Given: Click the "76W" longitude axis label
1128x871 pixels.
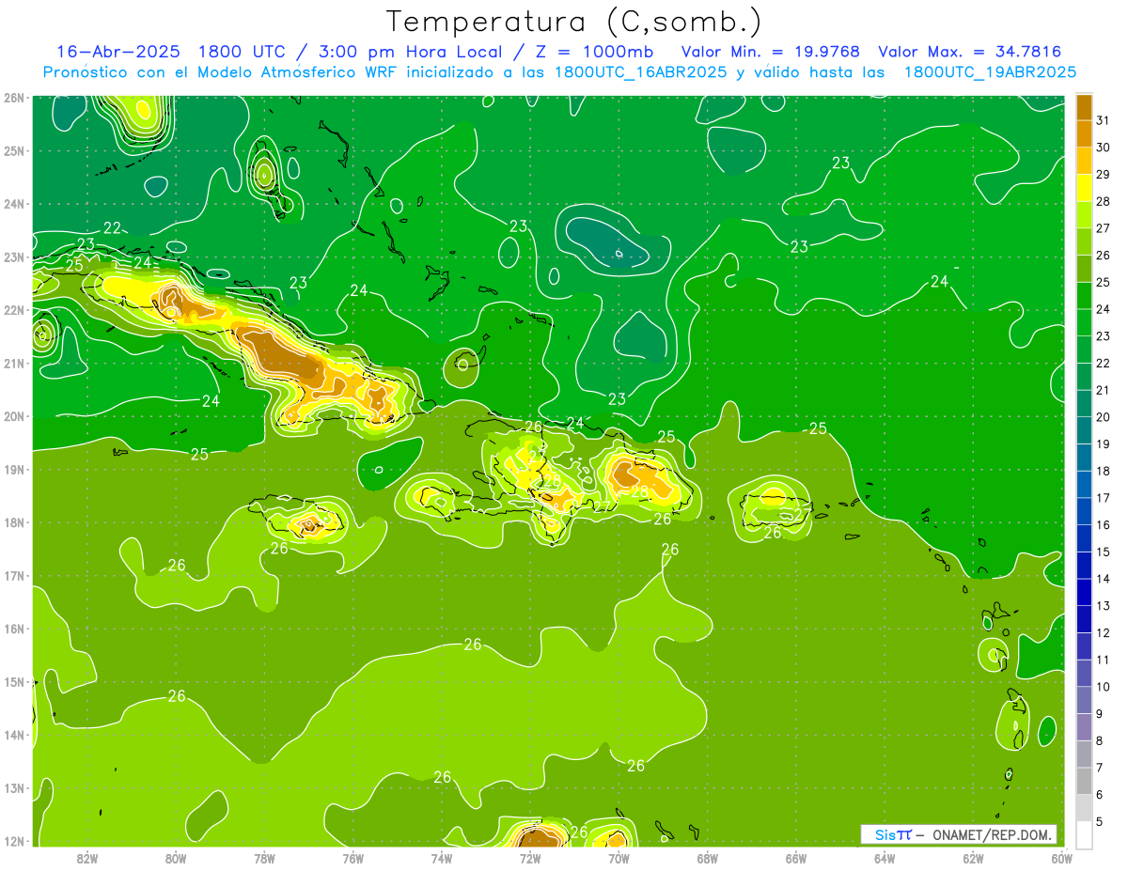Looking at the screenshot, I should (x=353, y=857).
